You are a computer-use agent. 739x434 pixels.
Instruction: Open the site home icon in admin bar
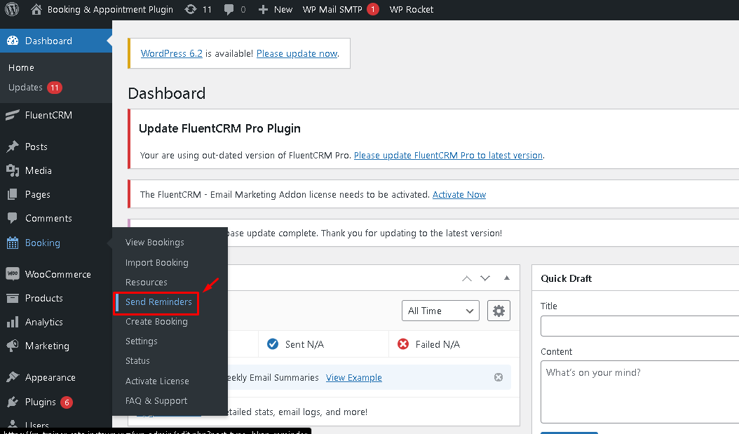(36, 9)
